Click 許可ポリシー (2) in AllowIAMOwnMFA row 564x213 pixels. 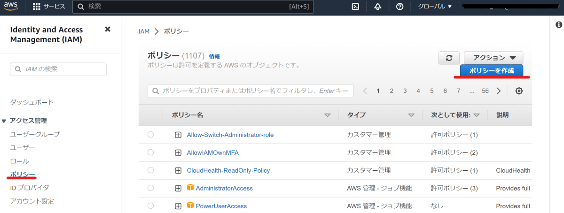coord(454,152)
